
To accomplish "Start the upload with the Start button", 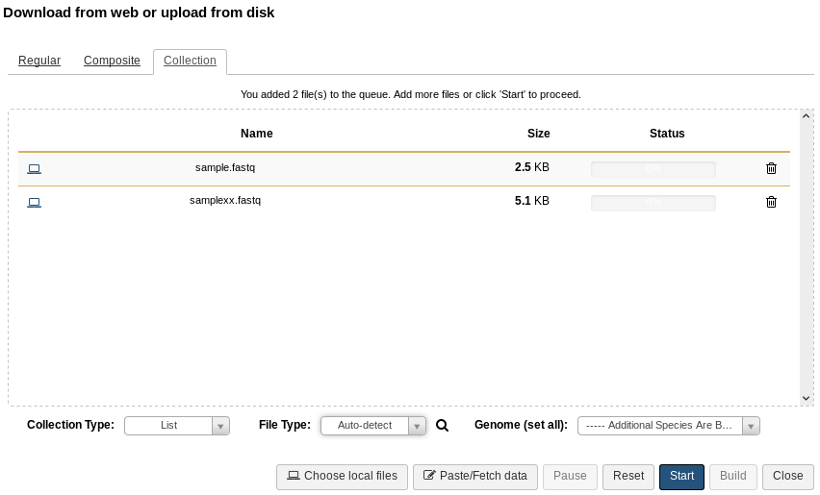I will tap(681, 477).
